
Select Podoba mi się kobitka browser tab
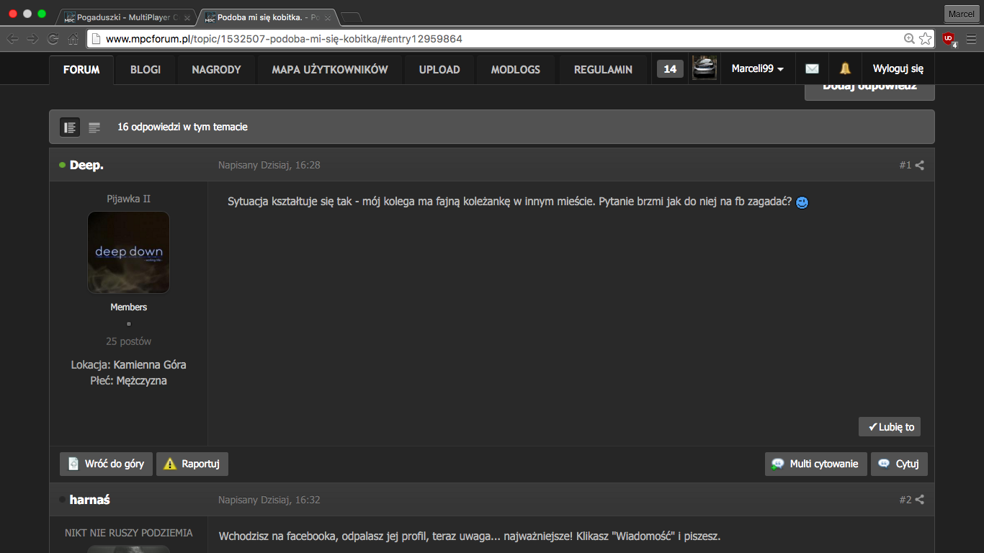(x=268, y=16)
